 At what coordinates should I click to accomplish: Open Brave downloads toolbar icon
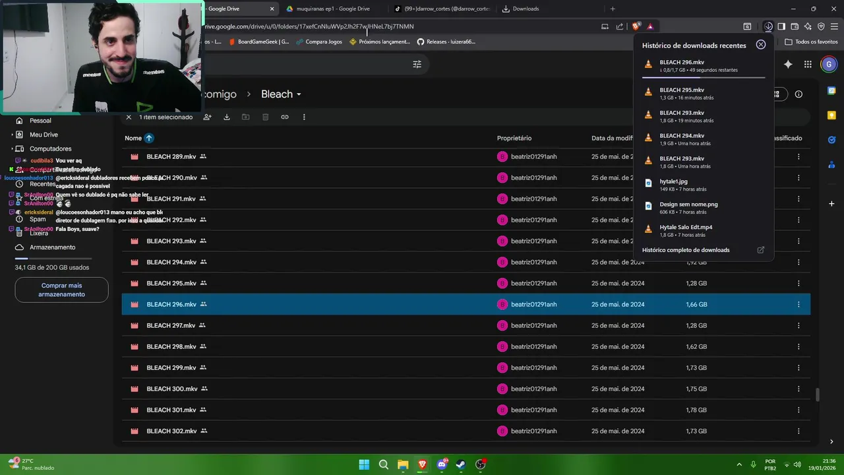tap(769, 26)
